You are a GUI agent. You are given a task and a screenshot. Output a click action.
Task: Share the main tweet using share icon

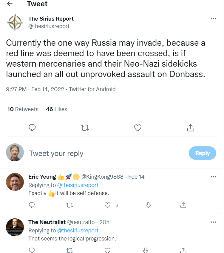[190, 128]
